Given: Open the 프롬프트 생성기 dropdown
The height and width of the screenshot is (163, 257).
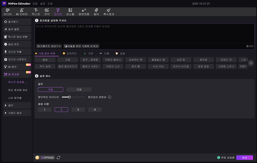Looking at the screenshot, I should point(49,46).
